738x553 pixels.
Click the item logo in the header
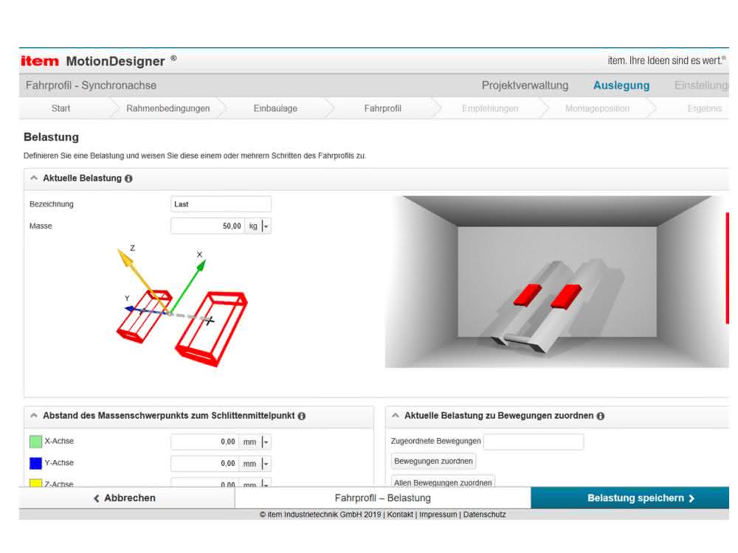(x=40, y=61)
